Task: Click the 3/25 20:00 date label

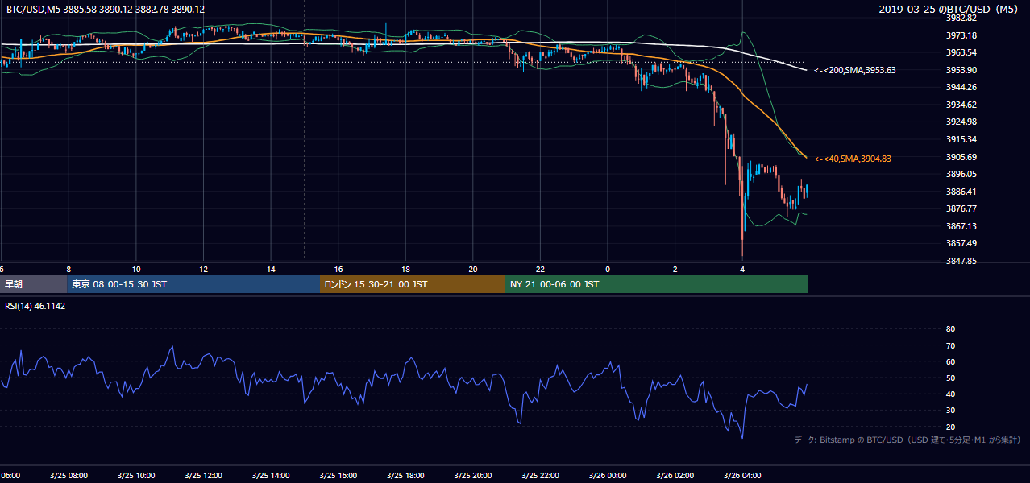Action: coord(473,476)
